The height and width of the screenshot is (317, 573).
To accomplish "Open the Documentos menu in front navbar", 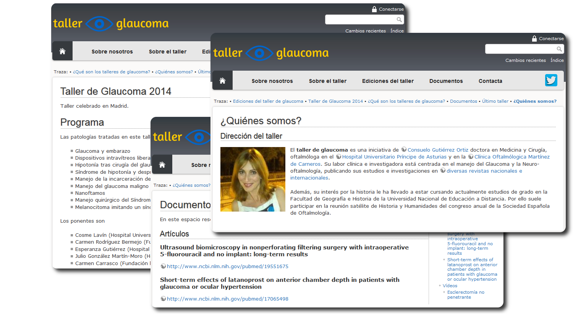I will tap(446, 81).
